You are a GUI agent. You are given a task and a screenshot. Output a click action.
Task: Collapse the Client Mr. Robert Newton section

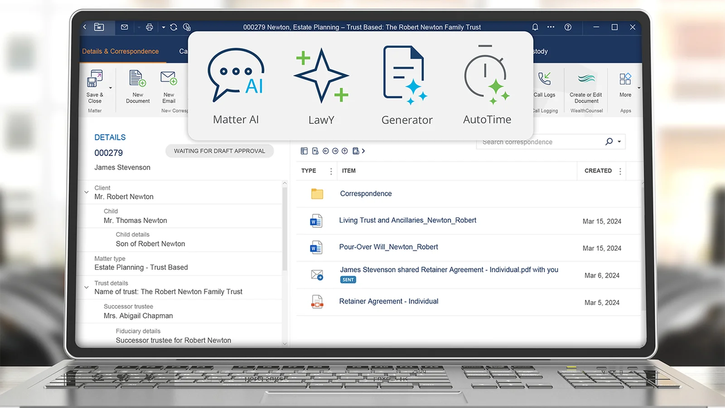86,192
